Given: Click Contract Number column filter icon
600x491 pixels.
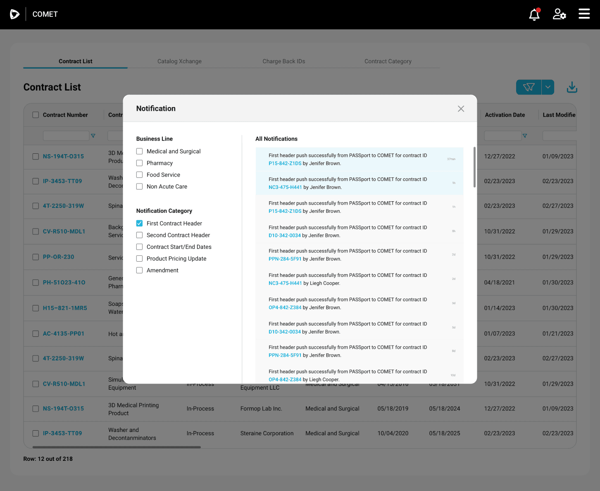Looking at the screenshot, I should [x=93, y=136].
